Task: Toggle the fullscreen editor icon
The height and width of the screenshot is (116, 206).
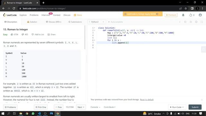Action: (x=202, y=22)
